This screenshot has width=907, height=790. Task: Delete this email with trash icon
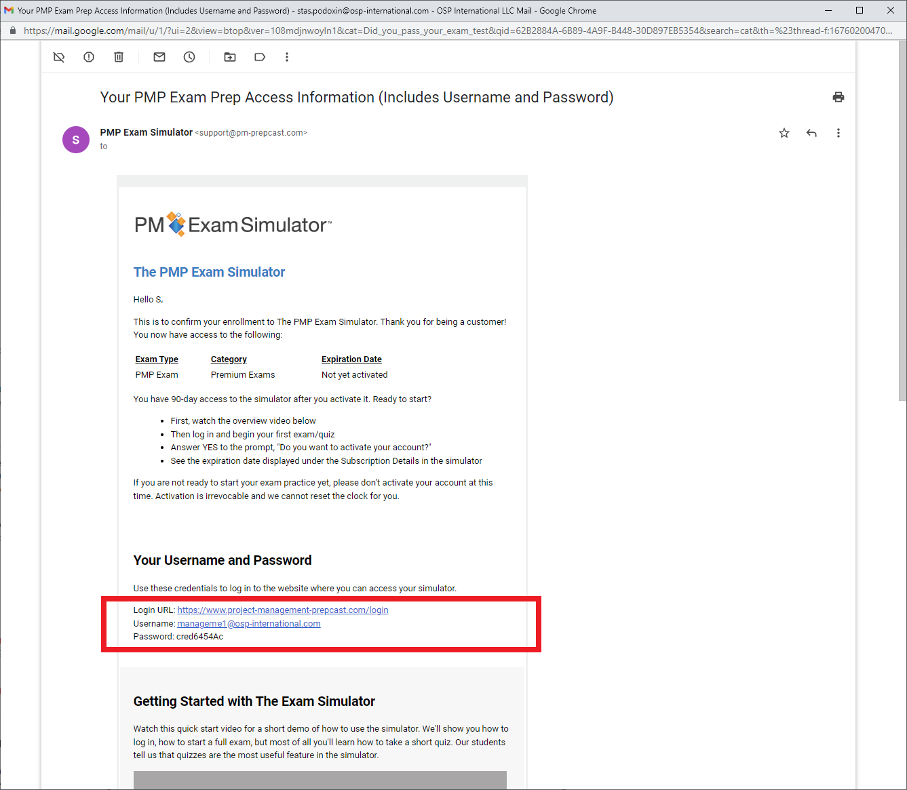[x=119, y=57]
